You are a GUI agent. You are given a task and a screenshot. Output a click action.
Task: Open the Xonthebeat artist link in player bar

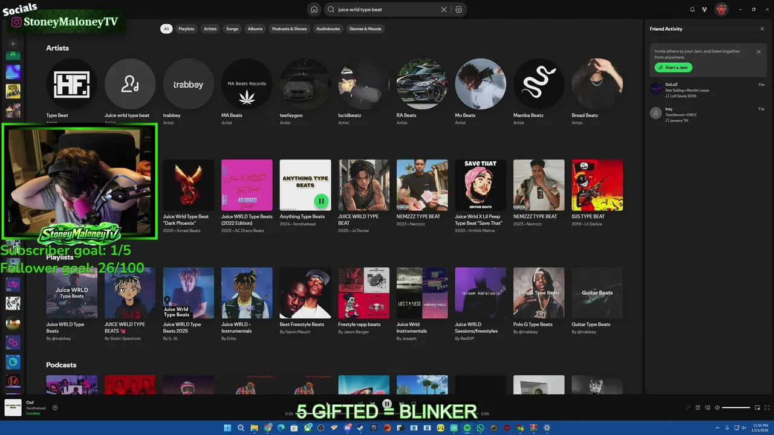(x=36, y=408)
